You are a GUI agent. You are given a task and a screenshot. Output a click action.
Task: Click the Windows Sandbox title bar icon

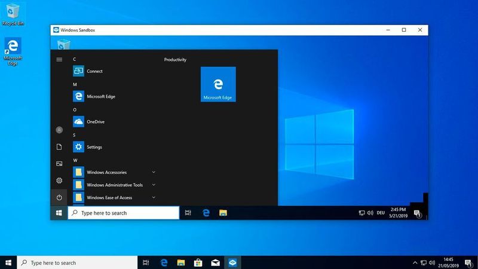[x=56, y=30]
